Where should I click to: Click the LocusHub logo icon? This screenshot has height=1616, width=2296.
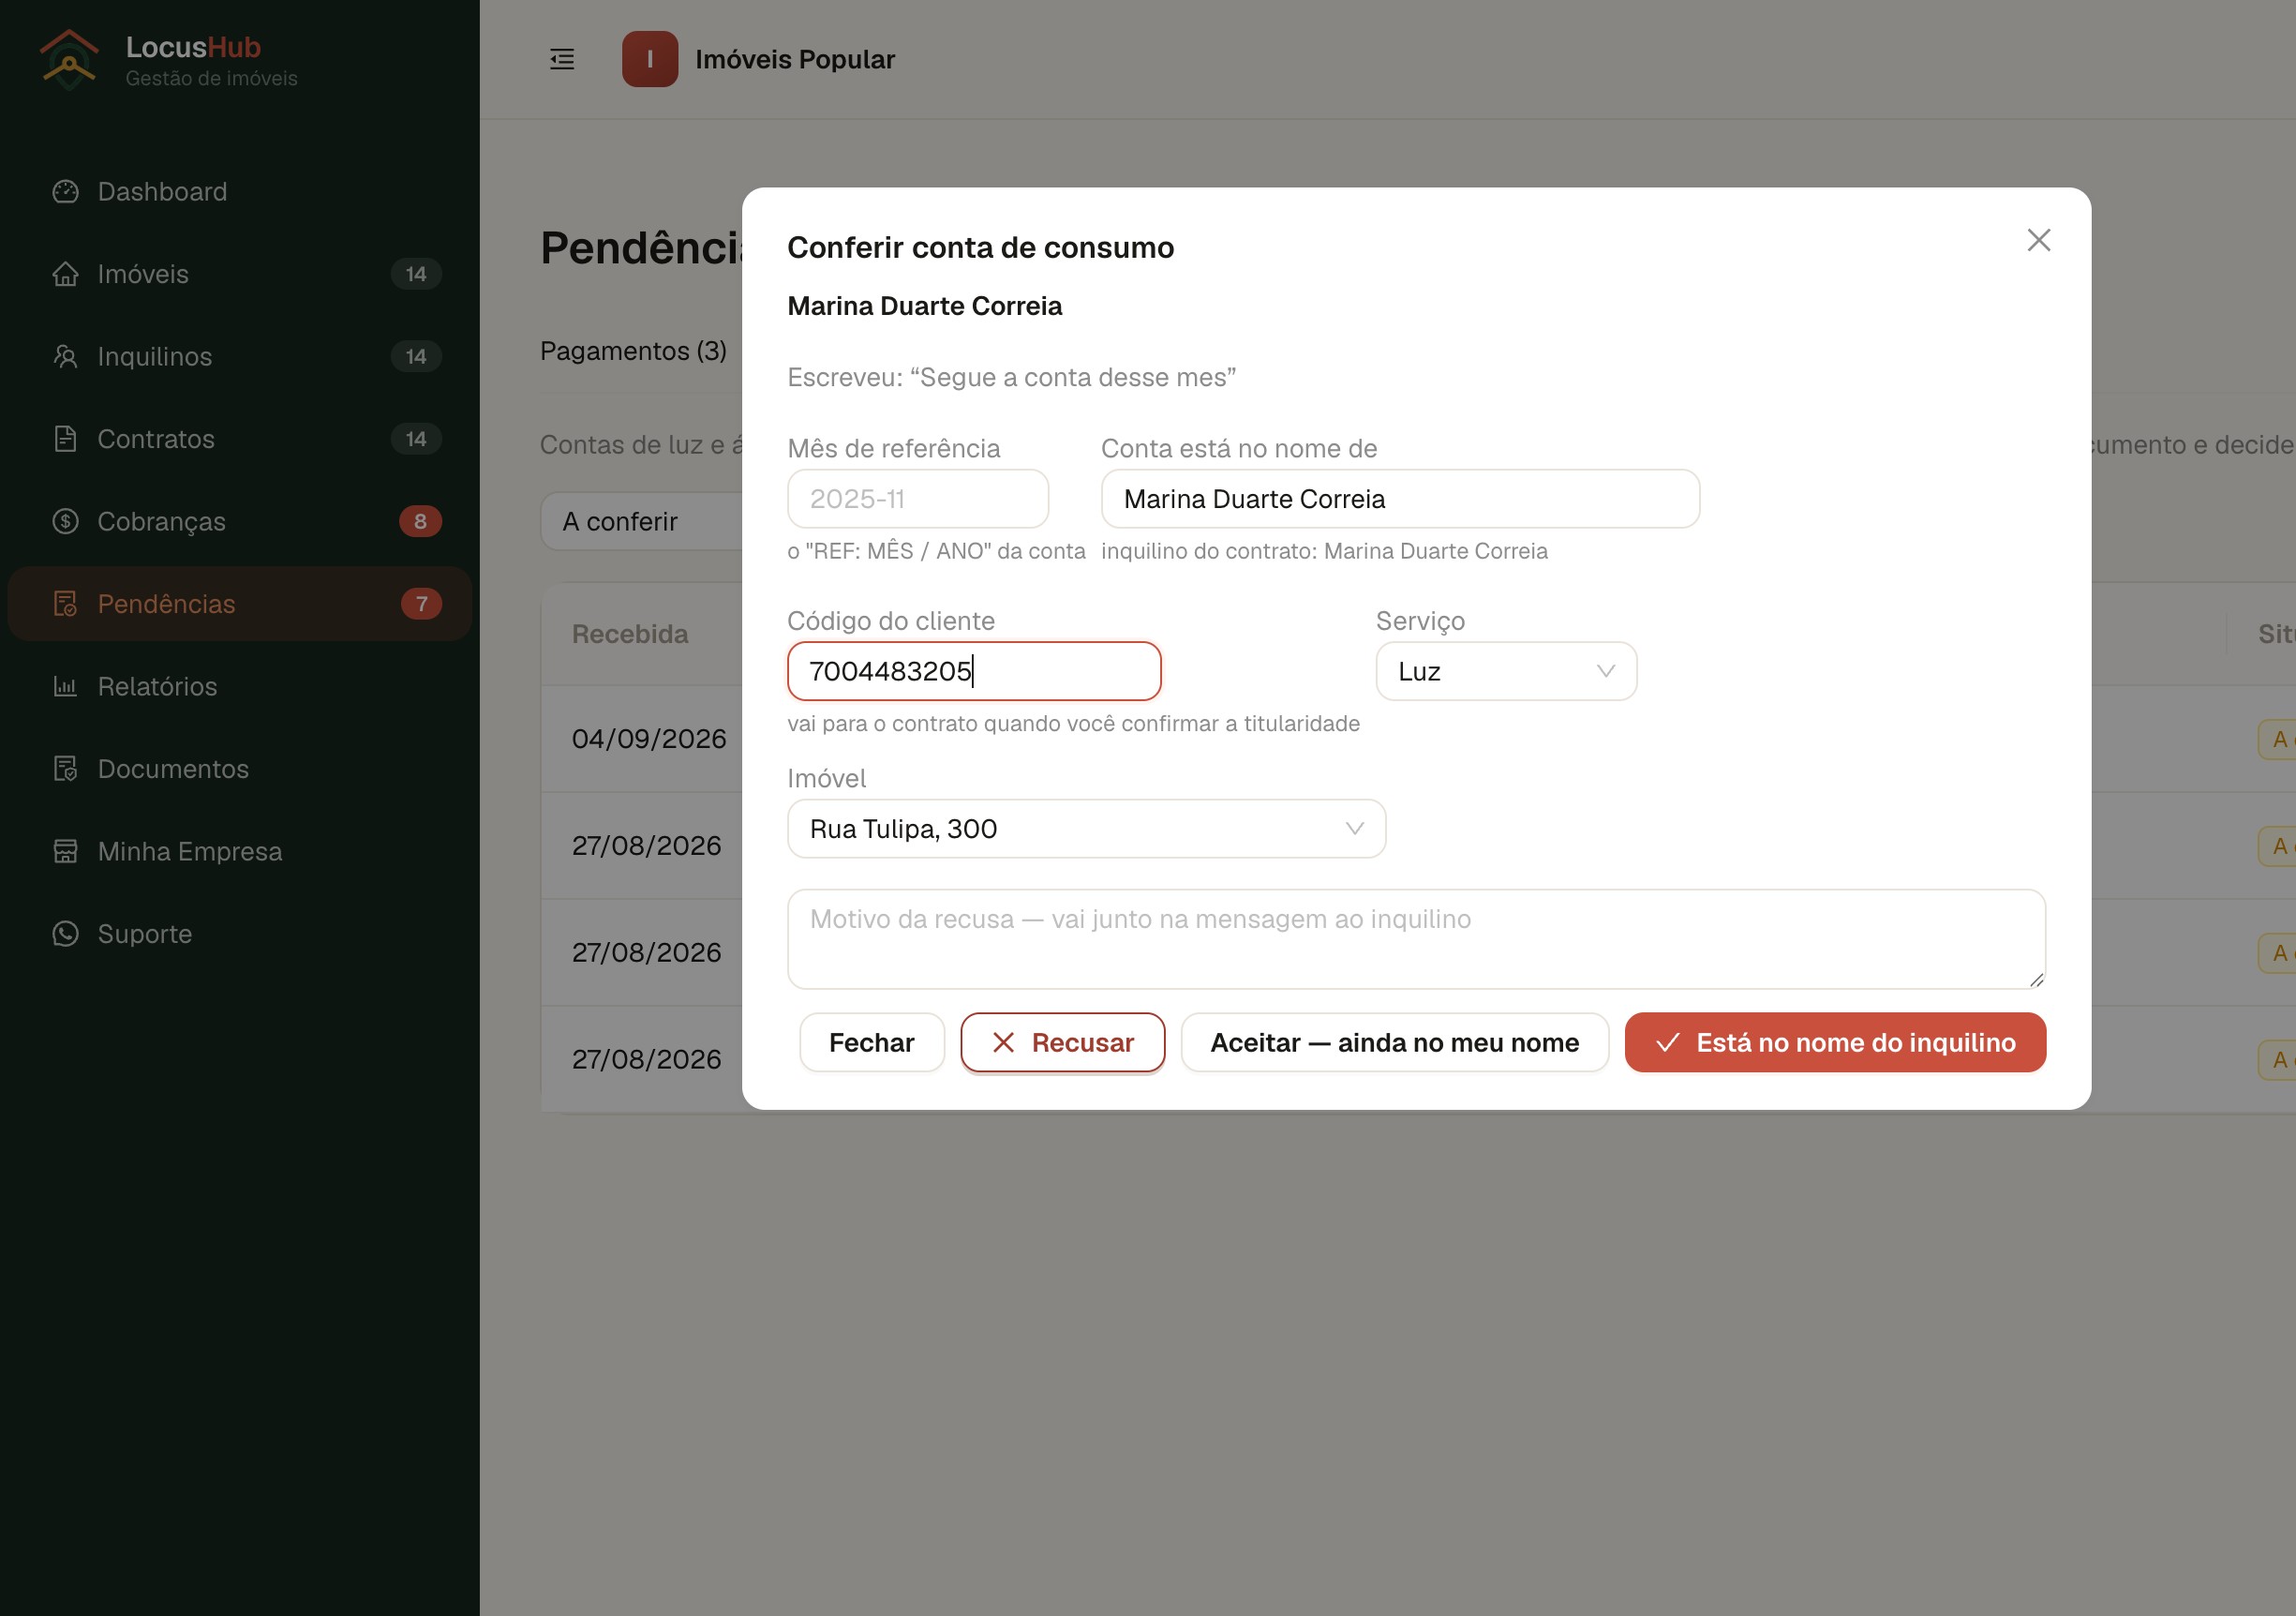click(68, 59)
